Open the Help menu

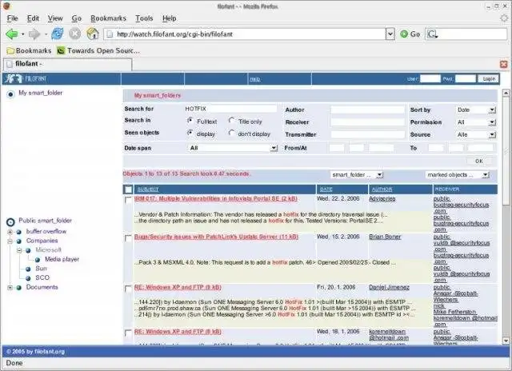pos(169,18)
